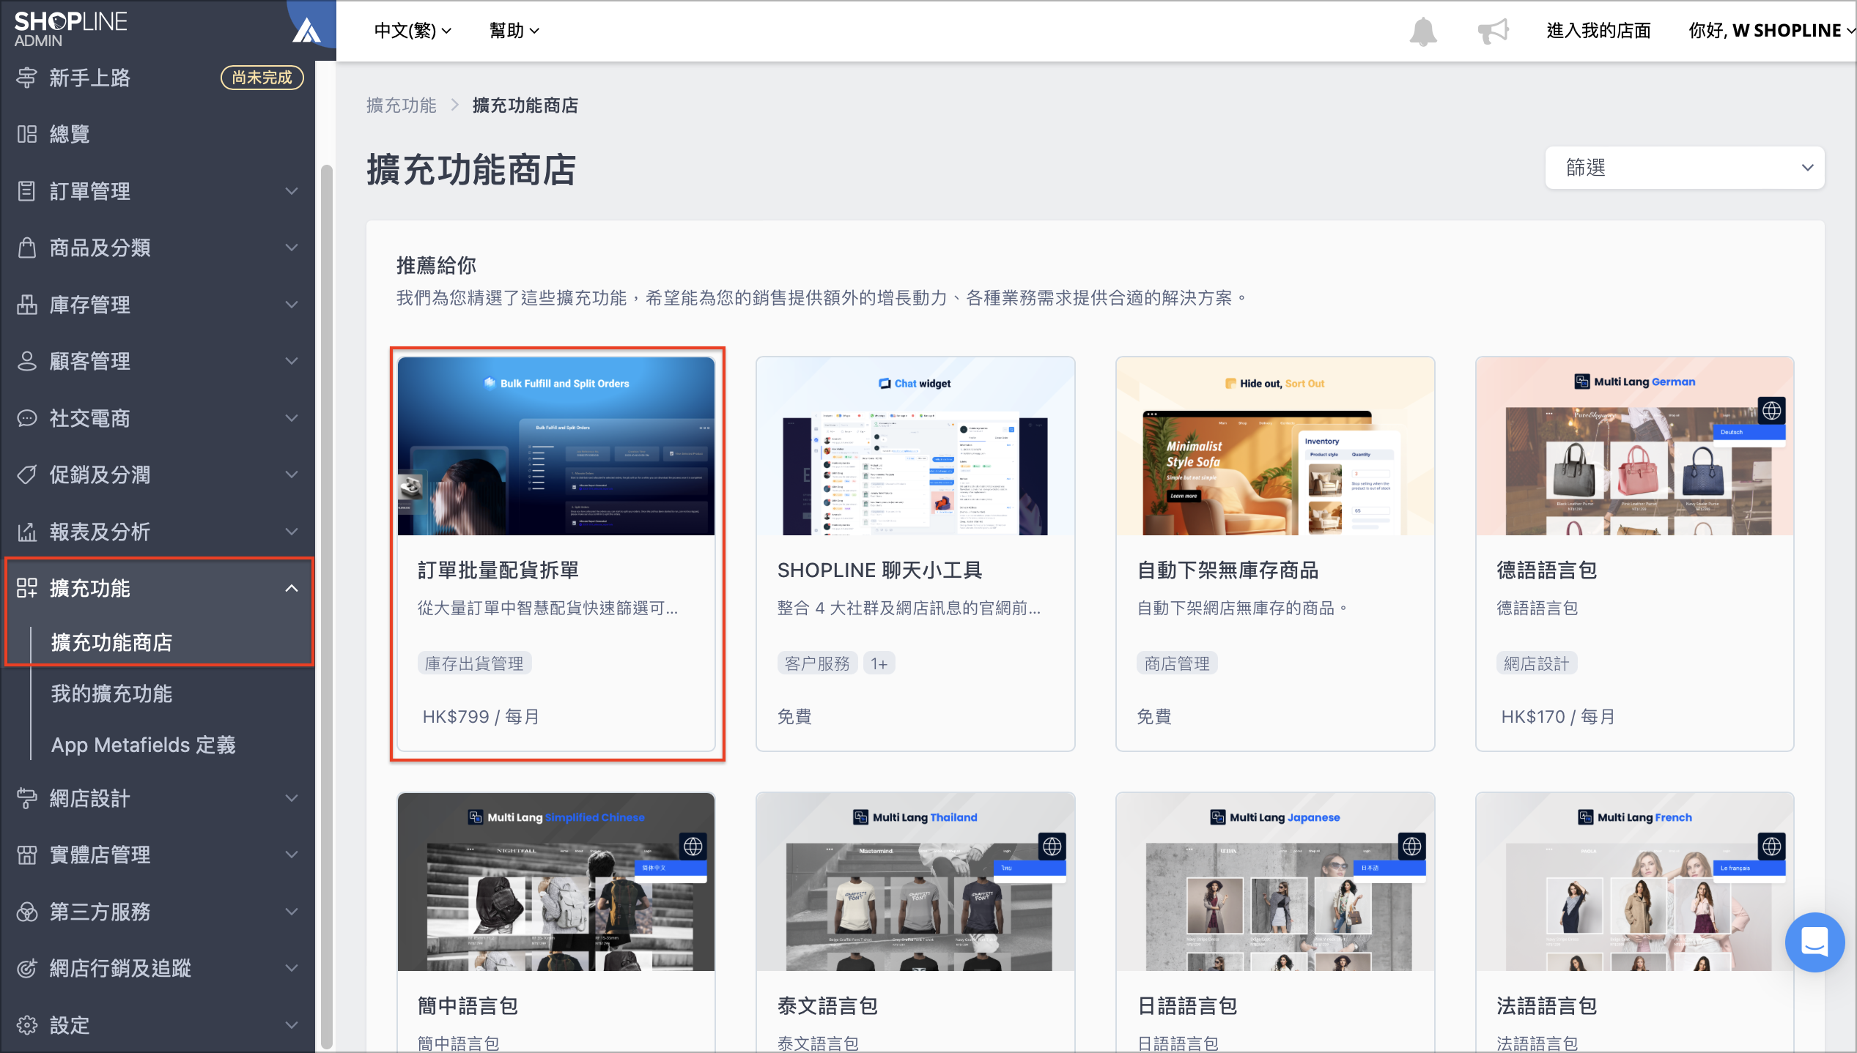Click the 網店設計 tag on 德語語言包
The width and height of the screenshot is (1857, 1053).
point(1537,663)
